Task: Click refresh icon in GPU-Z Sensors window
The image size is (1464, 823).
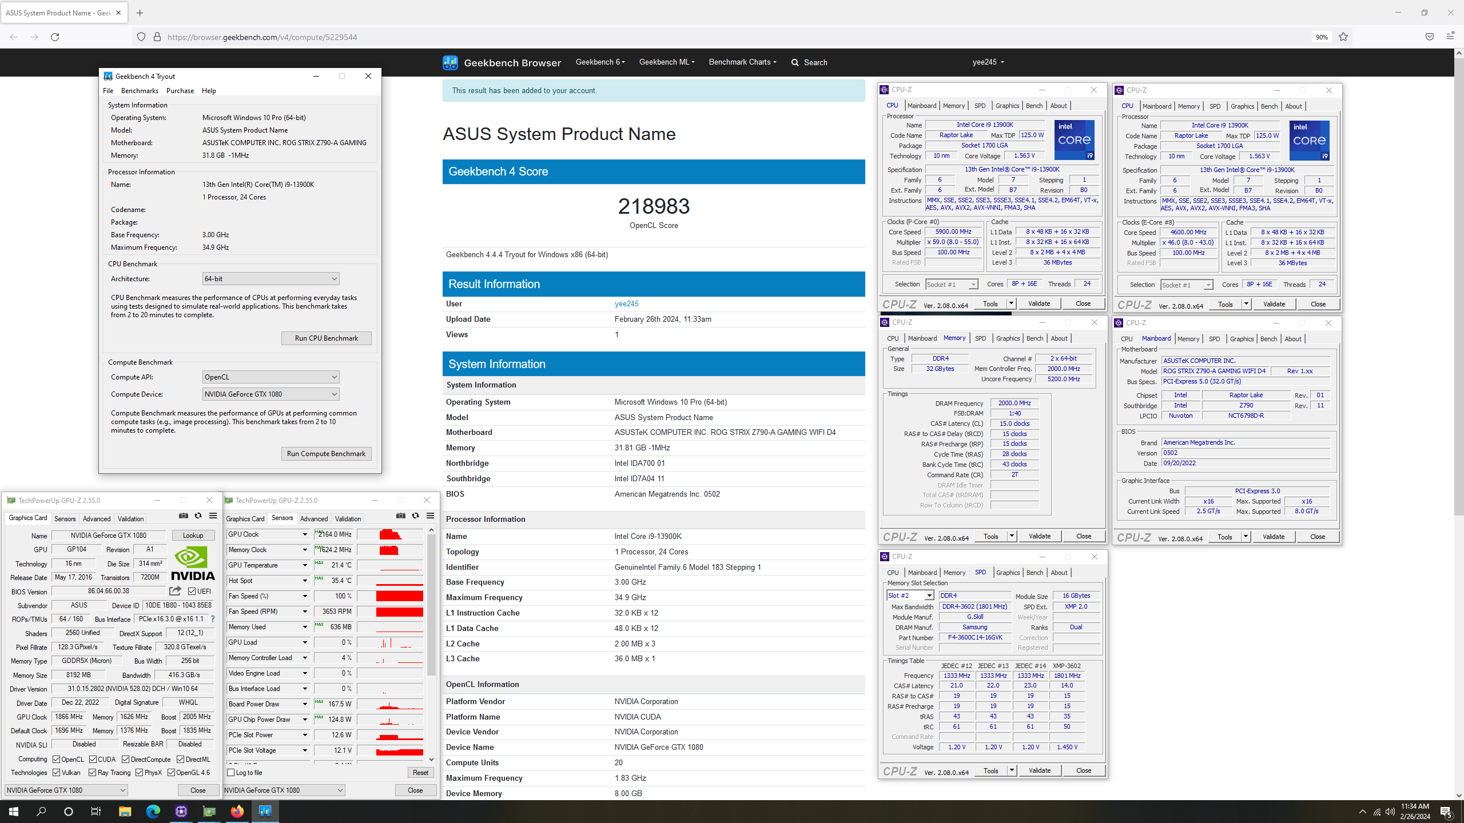Action: (x=415, y=516)
